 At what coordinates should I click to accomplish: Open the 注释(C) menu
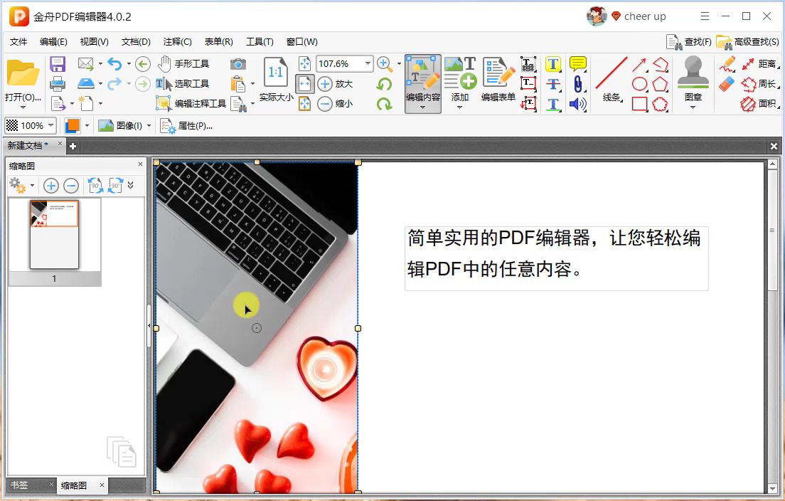[x=176, y=41]
